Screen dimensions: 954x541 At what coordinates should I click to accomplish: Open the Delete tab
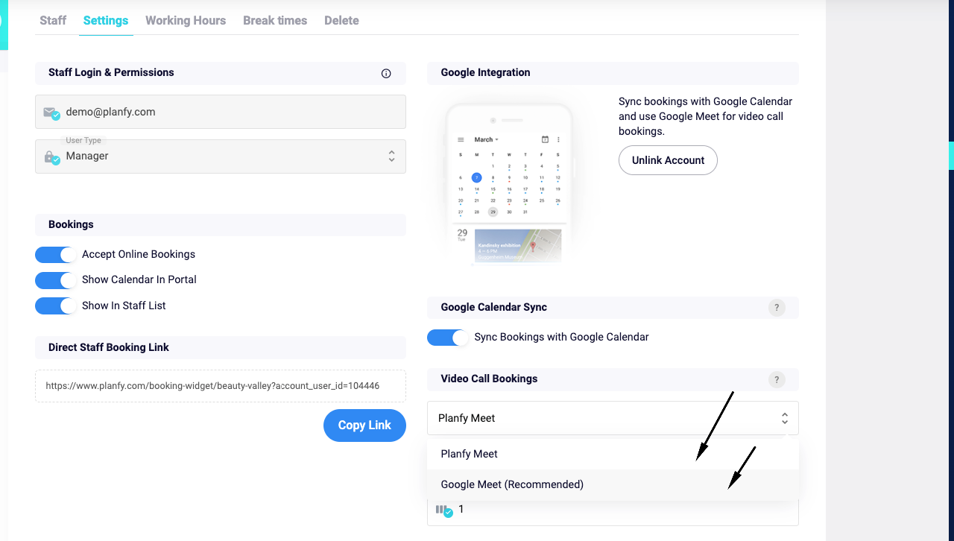click(341, 20)
